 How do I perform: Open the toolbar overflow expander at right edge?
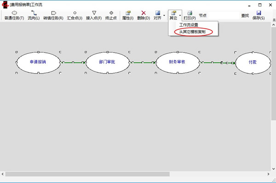(x=274, y=20)
